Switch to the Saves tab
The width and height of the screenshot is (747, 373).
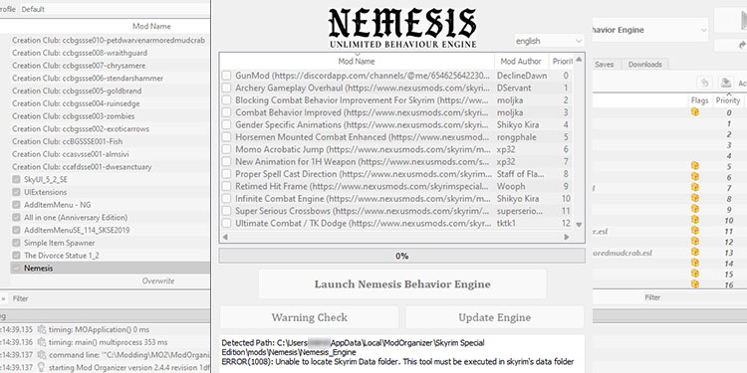click(605, 65)
